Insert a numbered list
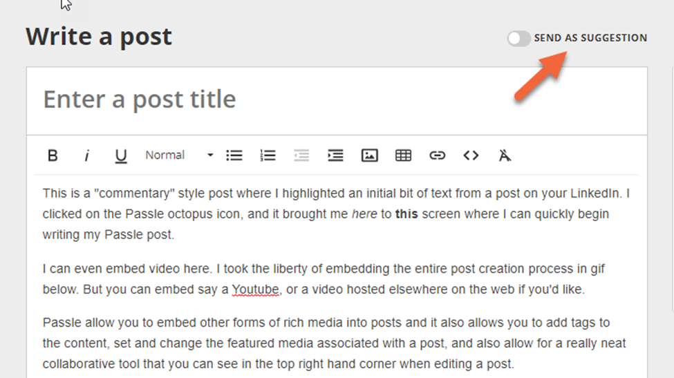 [268, 155]
